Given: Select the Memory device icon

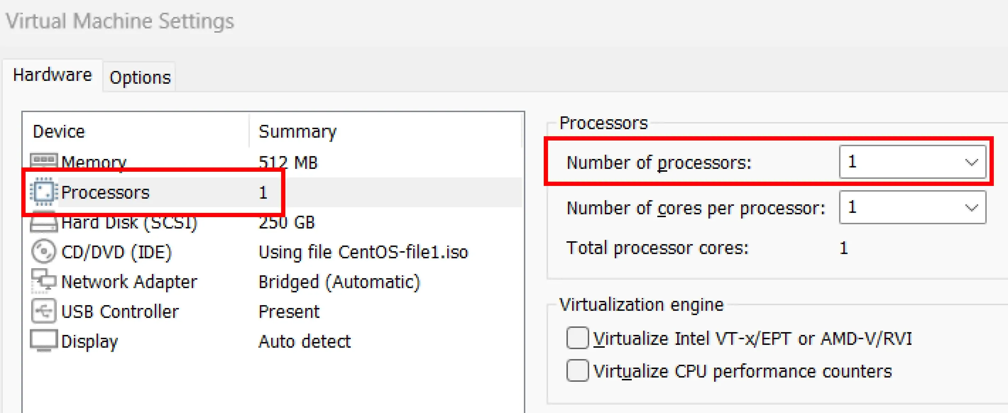Looking at the screenshot, I should [44, 160].
